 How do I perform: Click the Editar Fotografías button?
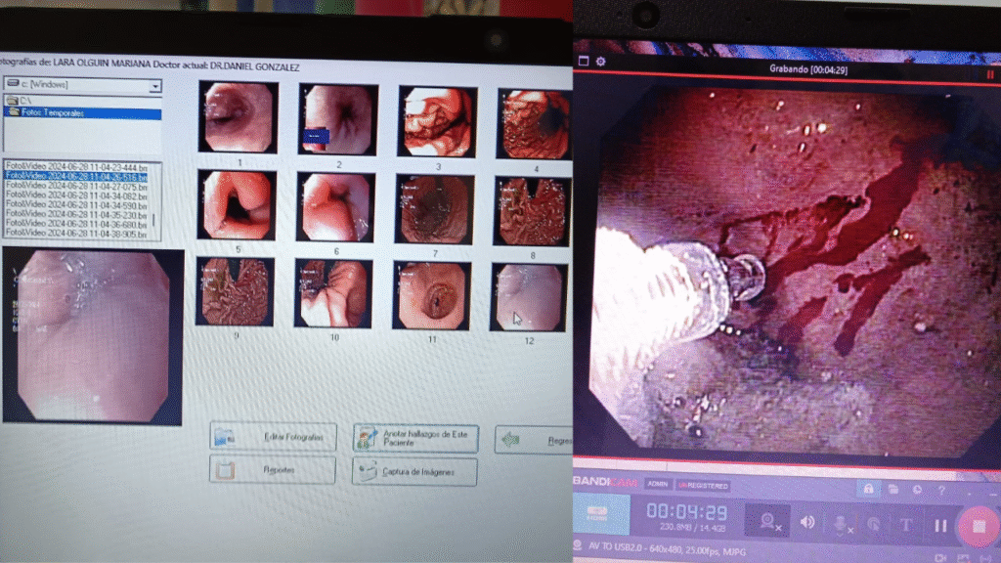click(x=273, y=437)
